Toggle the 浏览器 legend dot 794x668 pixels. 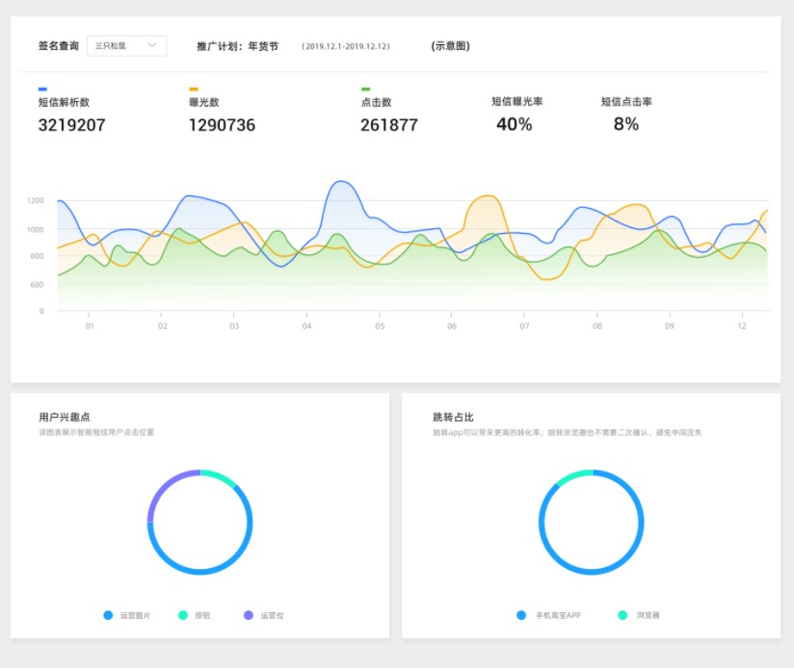pos(622,615)
